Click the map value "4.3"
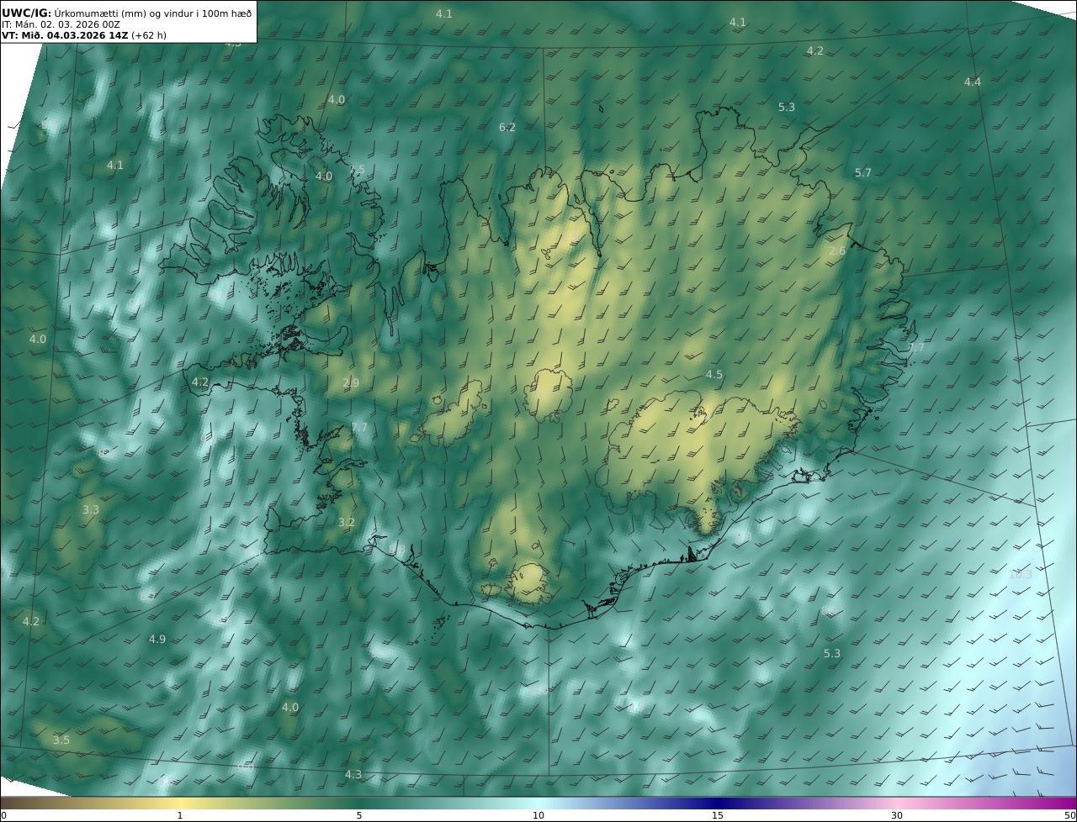 (x=353, y=774)
